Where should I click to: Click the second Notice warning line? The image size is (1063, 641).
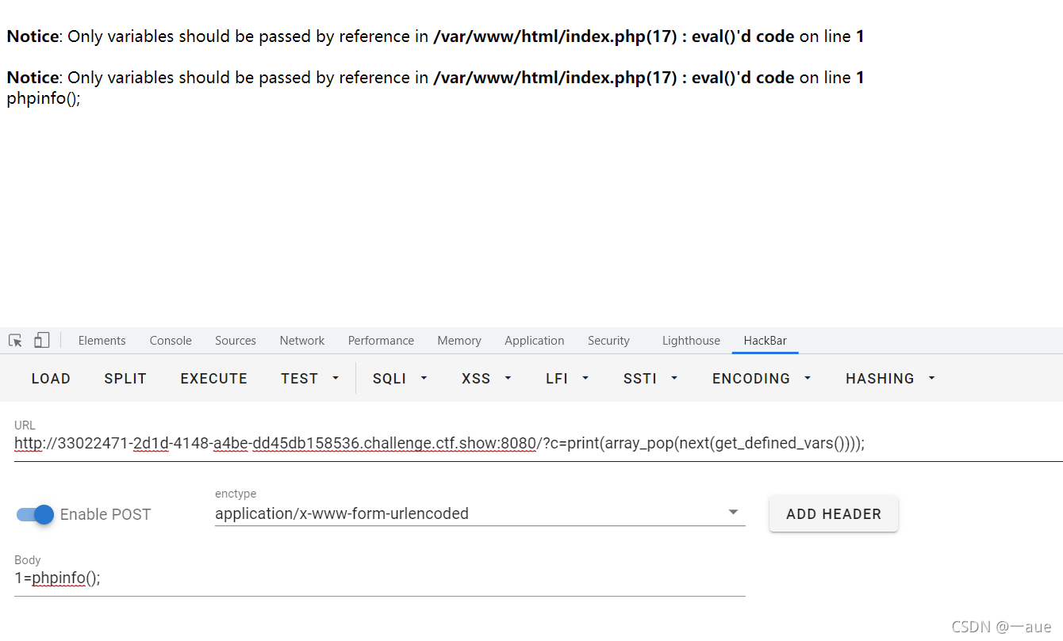point(436,78)
